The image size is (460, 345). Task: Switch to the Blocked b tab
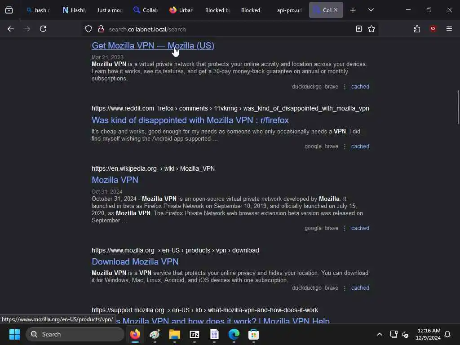[x=217, y=10]
